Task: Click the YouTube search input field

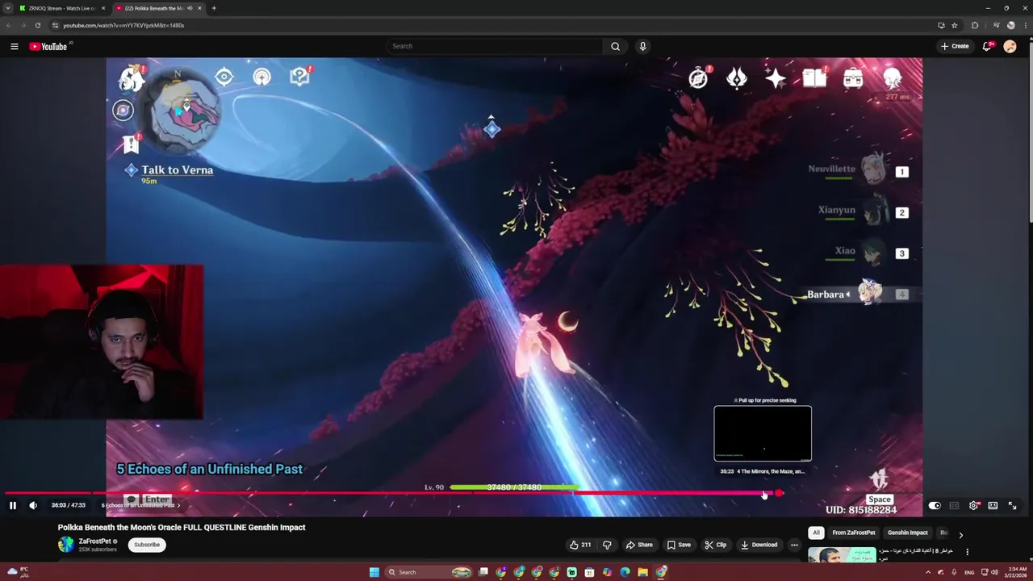Action: tap(494, 46)
